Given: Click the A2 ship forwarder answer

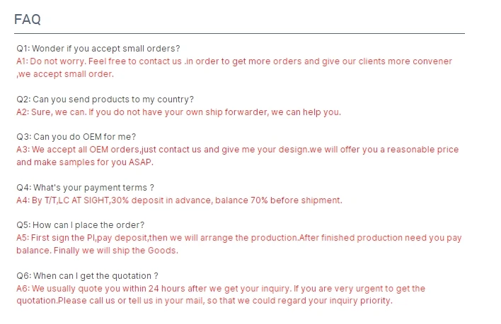Looking at the screenshot, I should 178,112.
